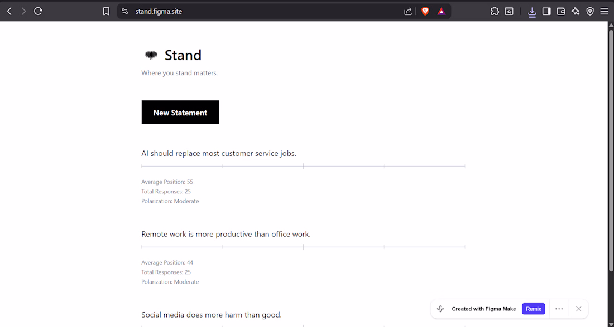Open the downloads icon
614x327 pixels.
pyautogui.click(x=532, y=11)
